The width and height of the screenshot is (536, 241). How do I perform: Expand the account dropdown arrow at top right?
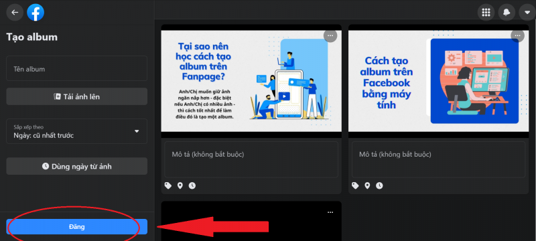[527, 13]
